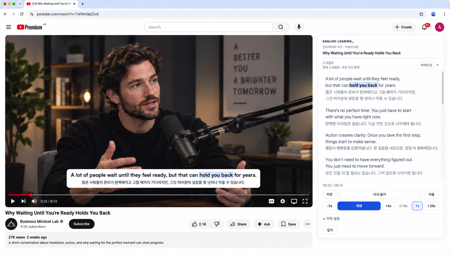
Task: Click the video title below player
Action: point(58,213)
